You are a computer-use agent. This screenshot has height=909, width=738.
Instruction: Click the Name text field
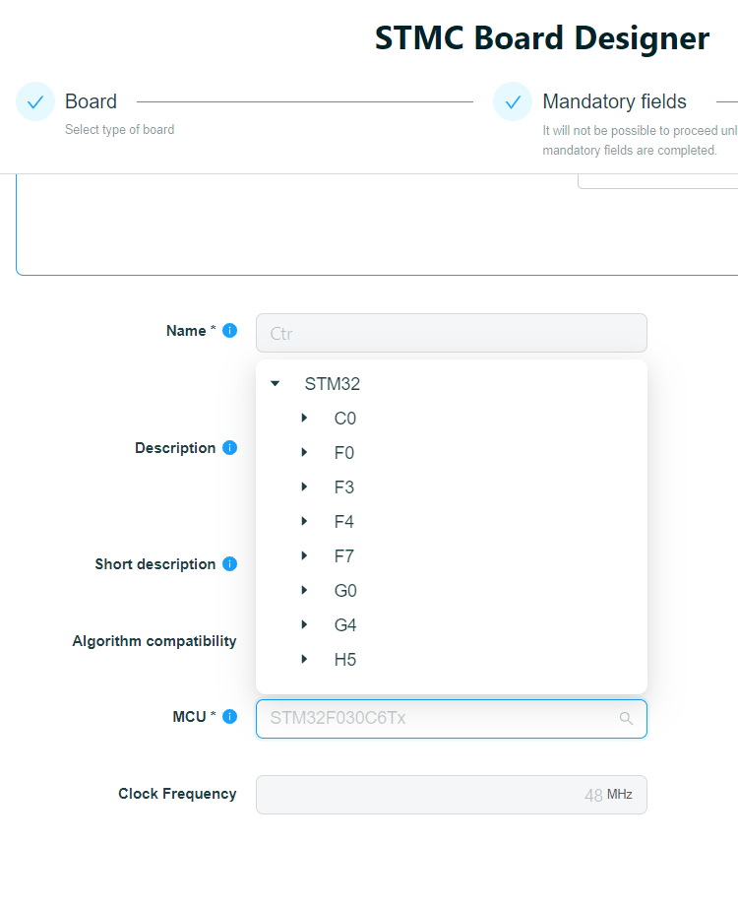pyautogui.click(x=452, y=333)
